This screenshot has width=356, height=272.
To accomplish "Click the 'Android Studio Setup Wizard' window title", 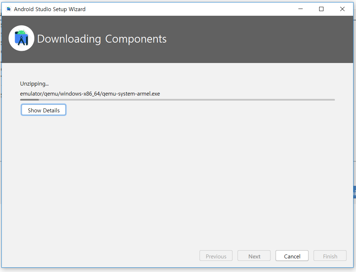I will (x=50, y=9).
